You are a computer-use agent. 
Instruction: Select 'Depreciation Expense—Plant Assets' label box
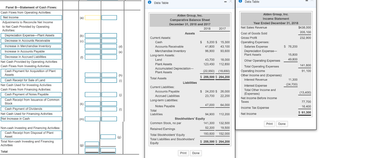point(32,35)
